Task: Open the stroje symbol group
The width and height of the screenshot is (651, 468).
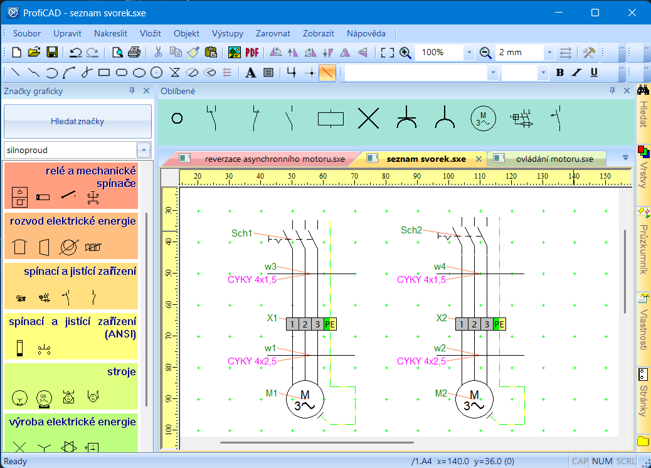Action: (71, 386)
